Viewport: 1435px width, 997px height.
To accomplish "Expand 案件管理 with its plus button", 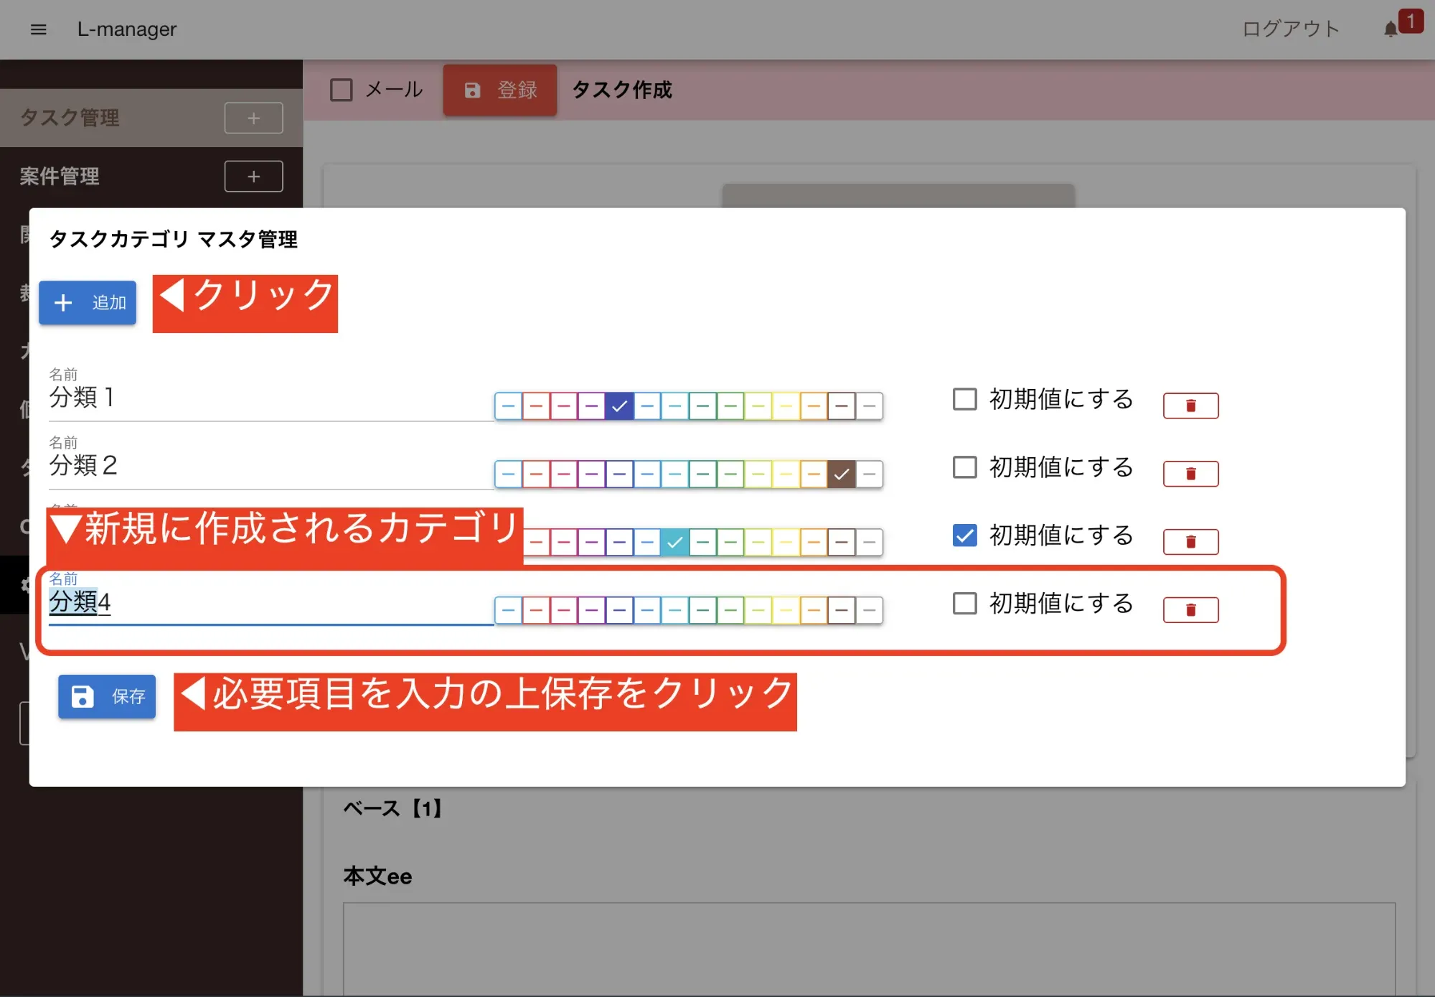I will coord(253,177).
